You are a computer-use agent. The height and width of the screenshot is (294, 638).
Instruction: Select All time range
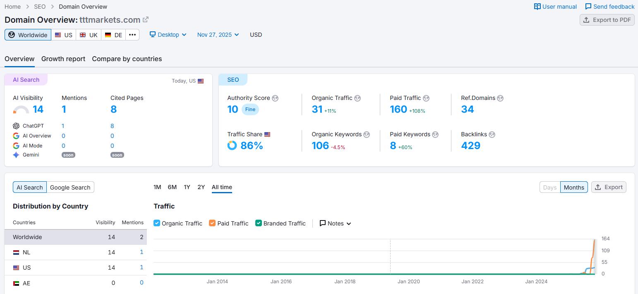click(x=222, y=187)
